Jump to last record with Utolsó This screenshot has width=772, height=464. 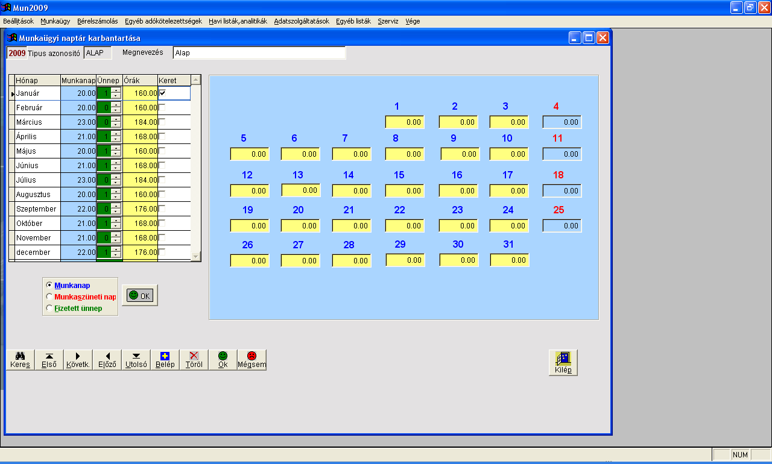tap(136, 360)
